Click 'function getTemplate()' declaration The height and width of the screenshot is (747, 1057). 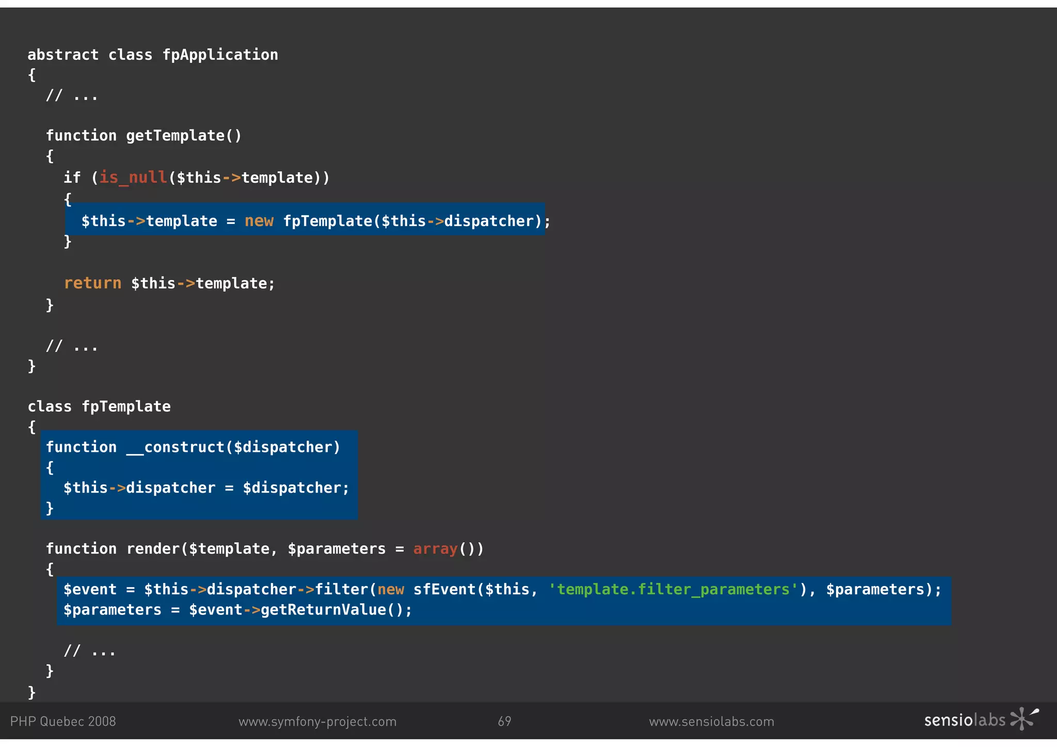143,136
